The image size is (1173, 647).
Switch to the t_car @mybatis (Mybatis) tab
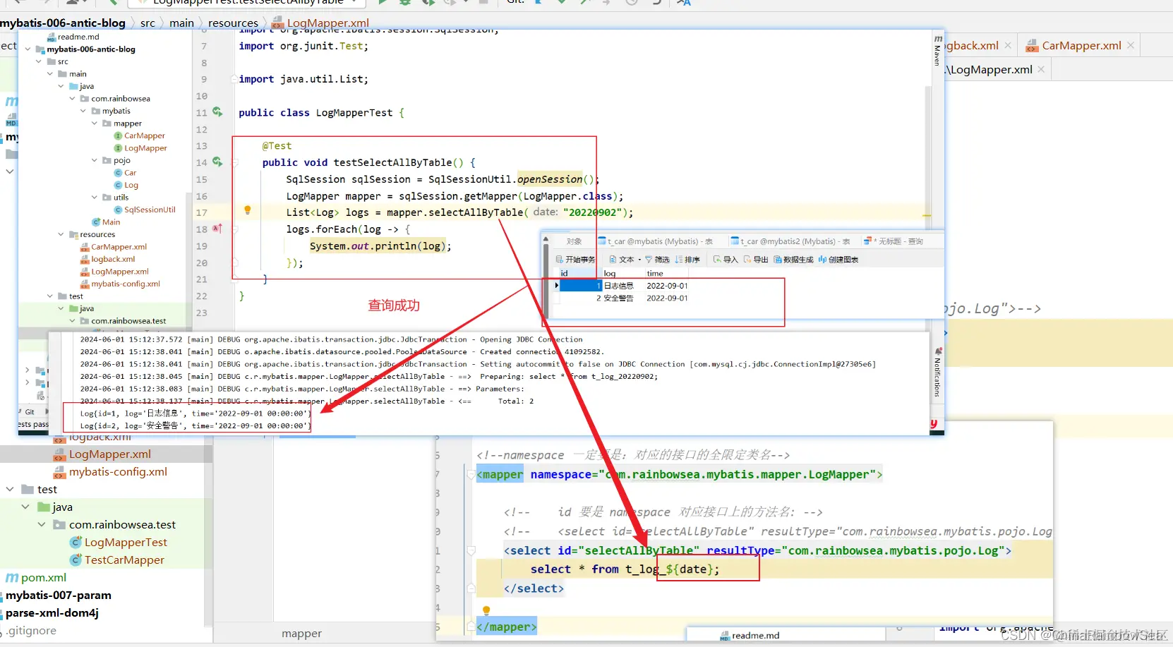coord(656,241)
